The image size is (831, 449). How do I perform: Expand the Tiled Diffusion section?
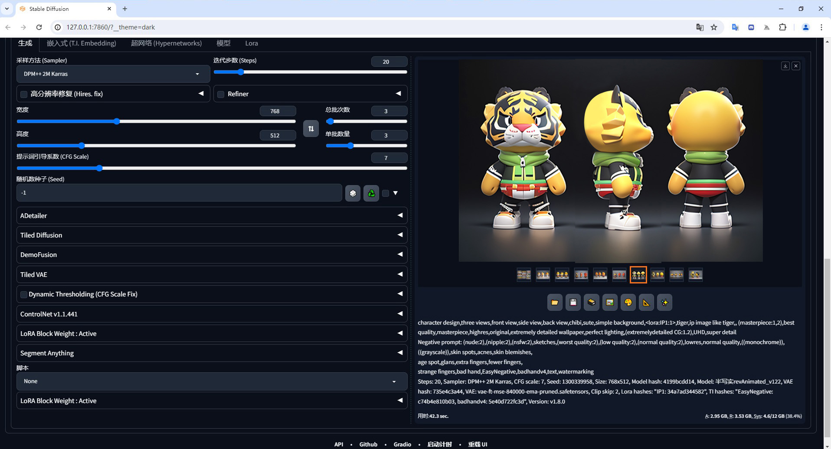[x=212, y=235]
